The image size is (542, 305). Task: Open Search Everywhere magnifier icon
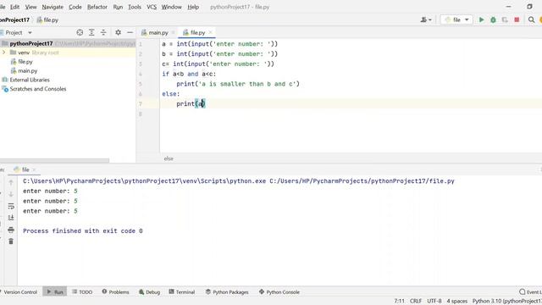pos(531,20)
